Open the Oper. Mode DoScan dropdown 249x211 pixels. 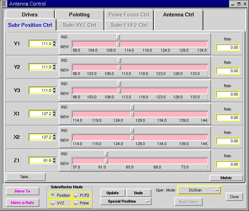click(x=199, y=190)
